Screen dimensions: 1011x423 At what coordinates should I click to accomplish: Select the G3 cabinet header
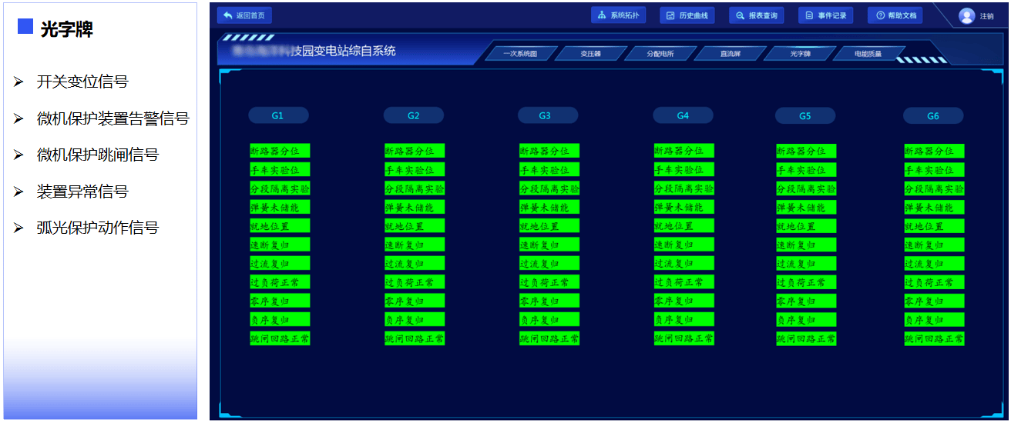(548, 115)
